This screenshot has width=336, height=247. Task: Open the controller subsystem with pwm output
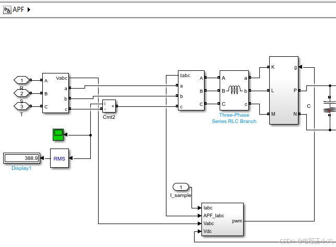[222, 219]
